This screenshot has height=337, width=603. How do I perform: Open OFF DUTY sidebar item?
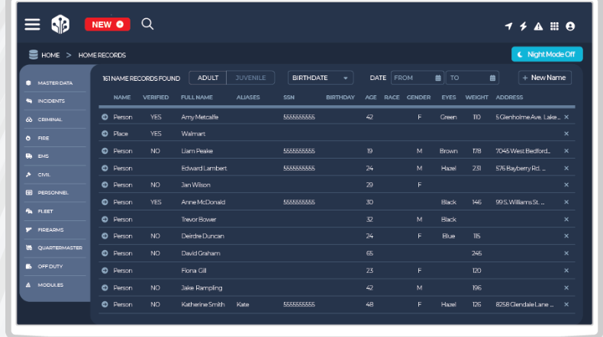pos(55,266)
